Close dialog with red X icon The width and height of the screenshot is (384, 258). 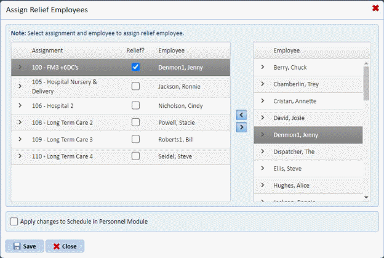[375, 8]
